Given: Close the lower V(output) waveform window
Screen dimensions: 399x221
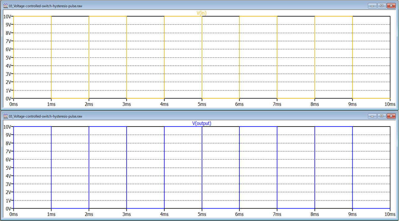Looking at the screenshot, I should (x=391, y=116).
